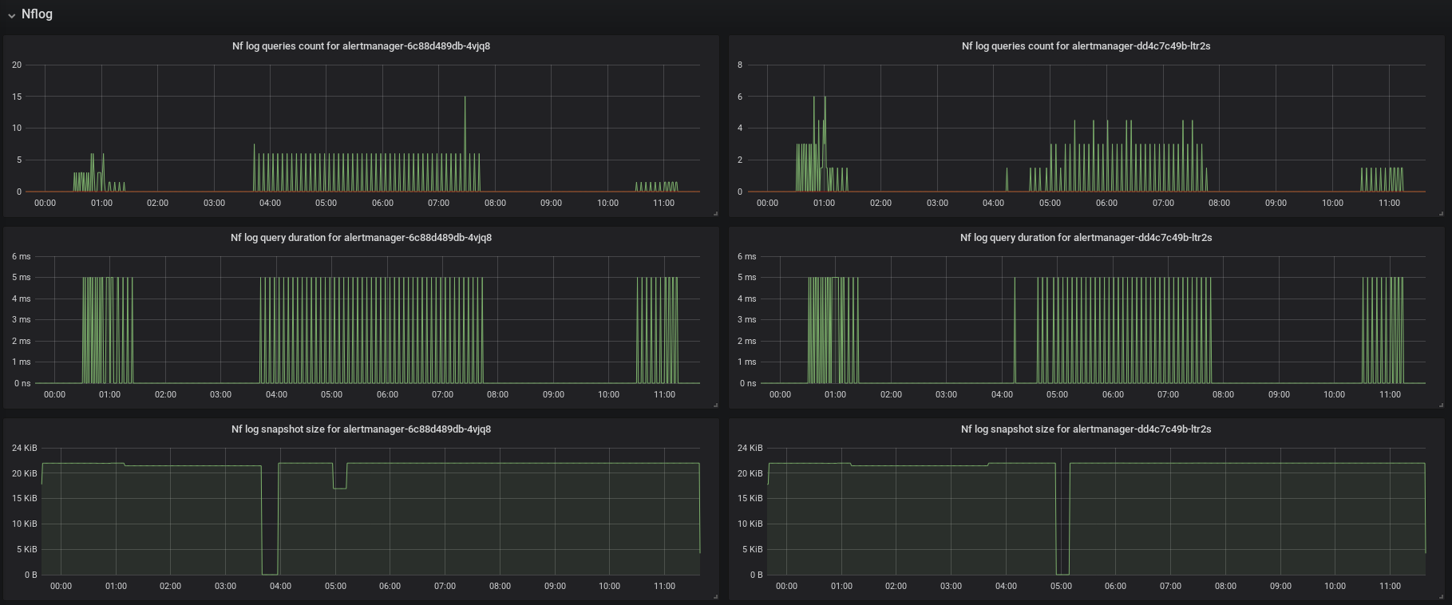Click the Nflog row title
Screen dimensions: 1452x605
click(37, 14)
